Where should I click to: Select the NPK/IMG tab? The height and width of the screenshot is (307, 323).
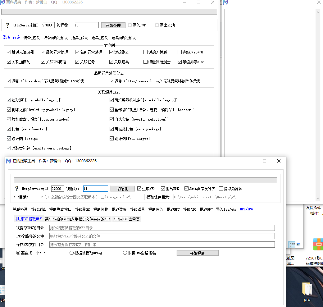[x=247, y=209]
